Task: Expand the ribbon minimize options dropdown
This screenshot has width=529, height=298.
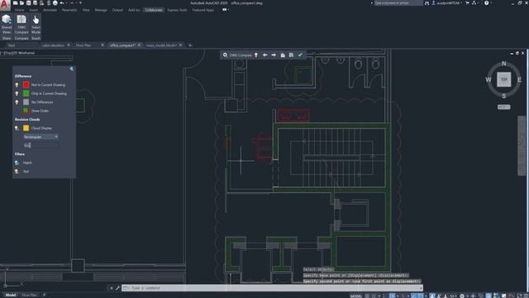Action: coord(228,10)
